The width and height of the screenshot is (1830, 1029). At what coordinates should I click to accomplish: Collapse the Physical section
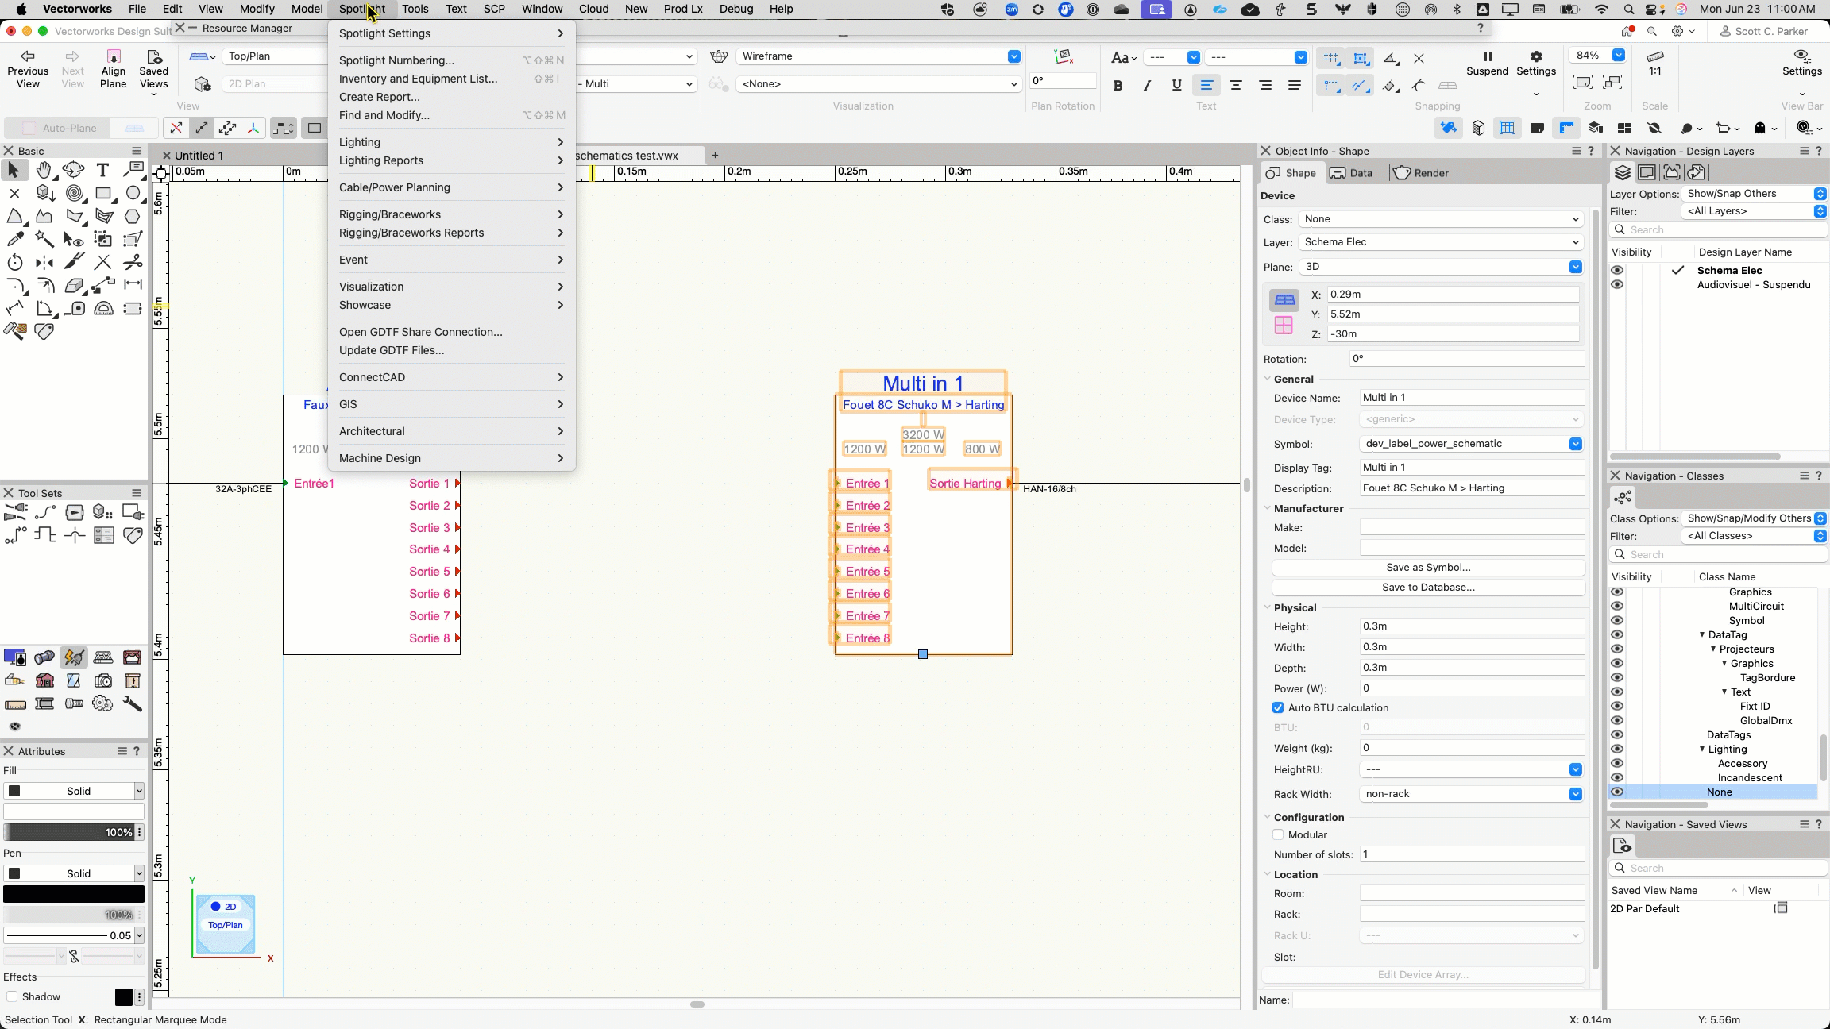point(1268,607)
